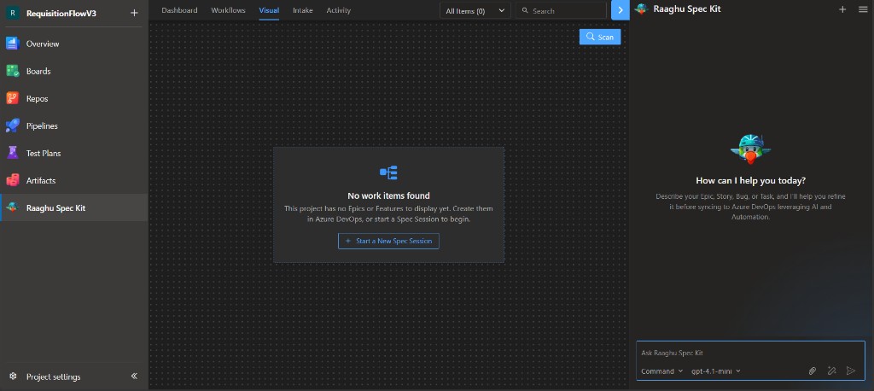This screenshot has width=874, height=391.
Task: Collapse chat panel with blue chevron button
Action: [621, 10]
